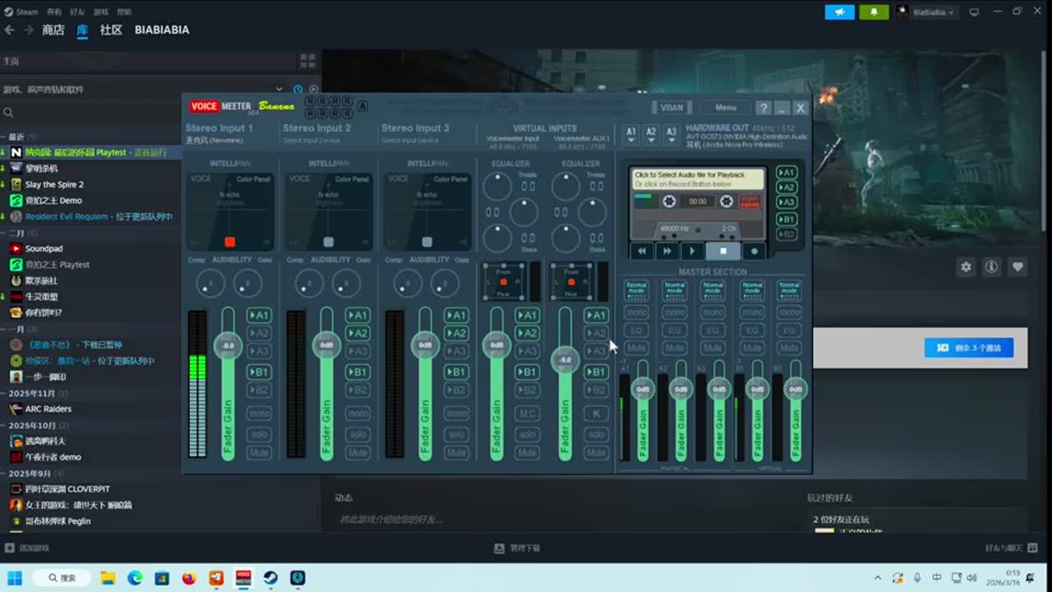The width and height of the screenshot is (1052, 592).
Task: Open A1 hardware output device dropdown
Action: (x=631, y=133)
